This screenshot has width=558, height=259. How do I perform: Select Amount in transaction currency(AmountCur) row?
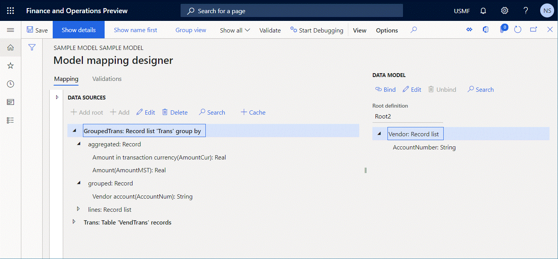tap(159, 157)
